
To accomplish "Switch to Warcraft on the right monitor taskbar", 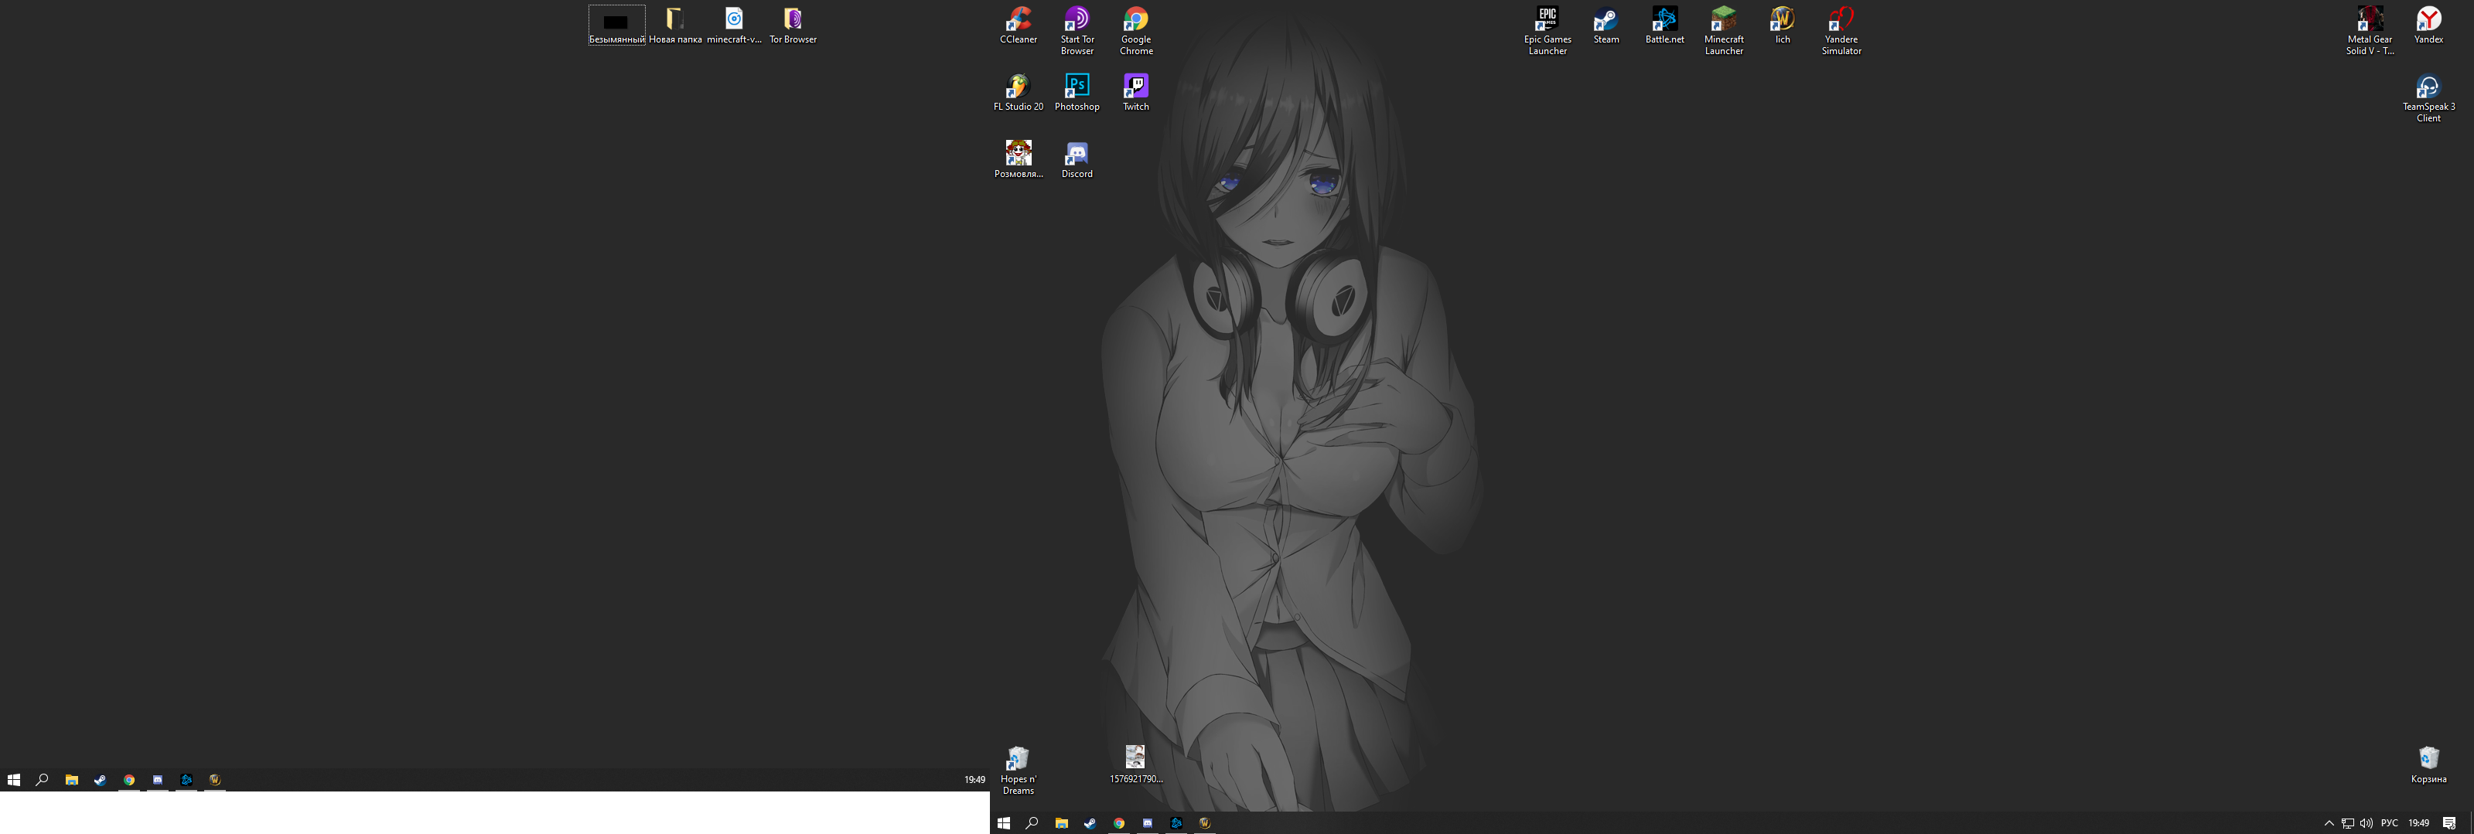I will (x=1206, y=822).
